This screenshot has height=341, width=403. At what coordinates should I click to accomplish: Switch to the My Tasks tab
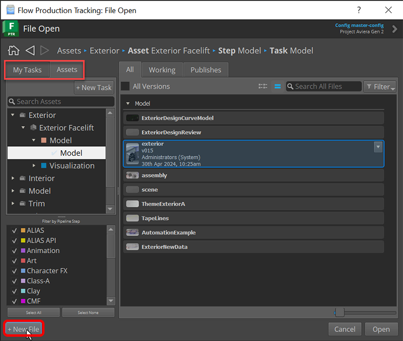(27, 70)
